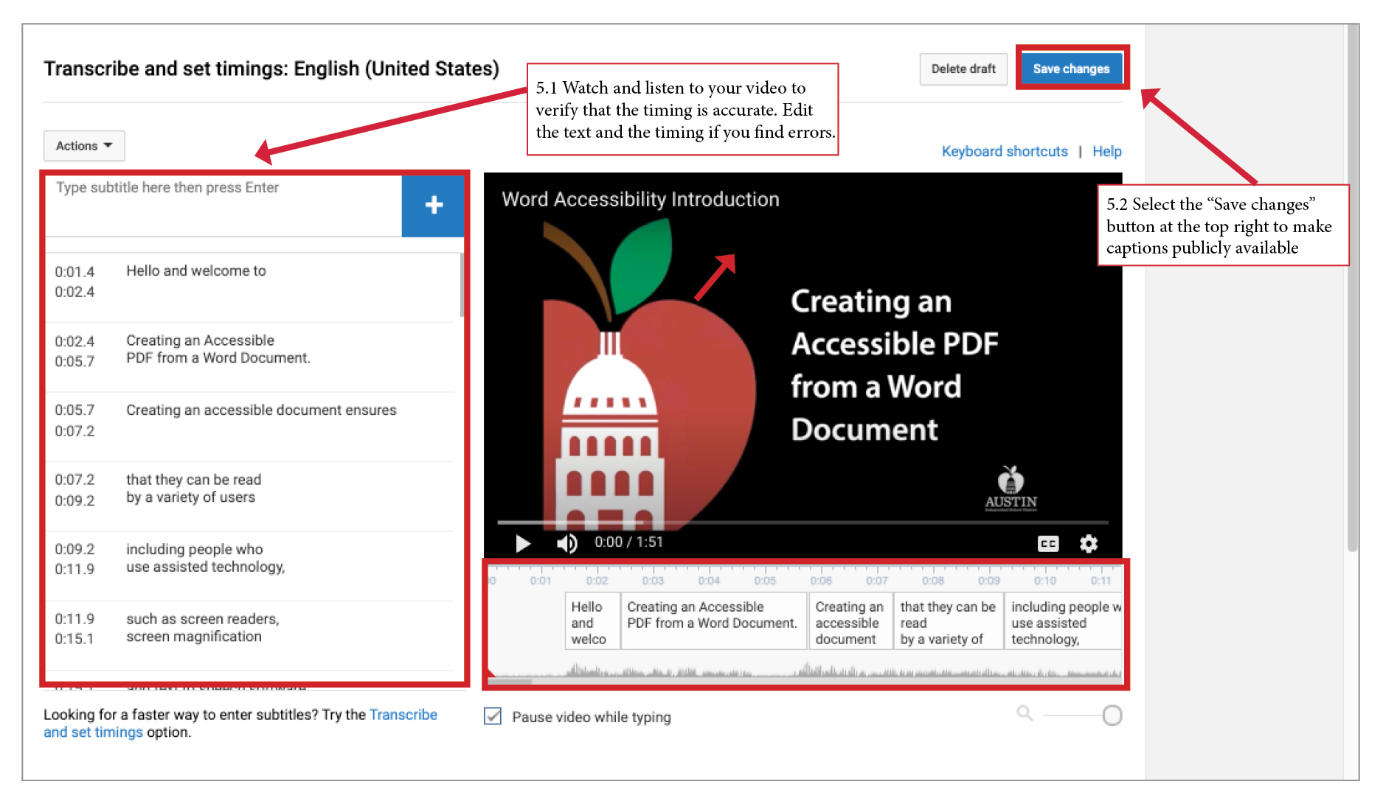
Task: Select 'Creating an Accessible PDF' timeline caption block
Action: click(x=713, y=621)
